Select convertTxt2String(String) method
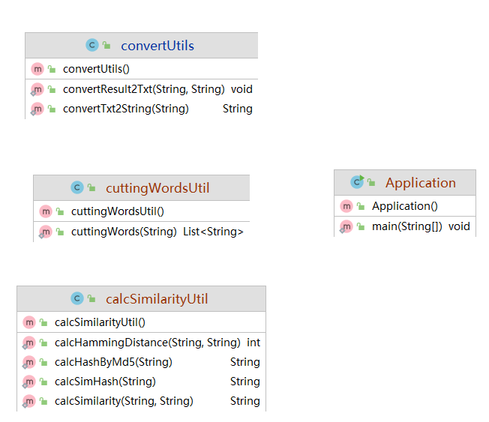This screenshot has width=489, height=422. click(125, 109)
